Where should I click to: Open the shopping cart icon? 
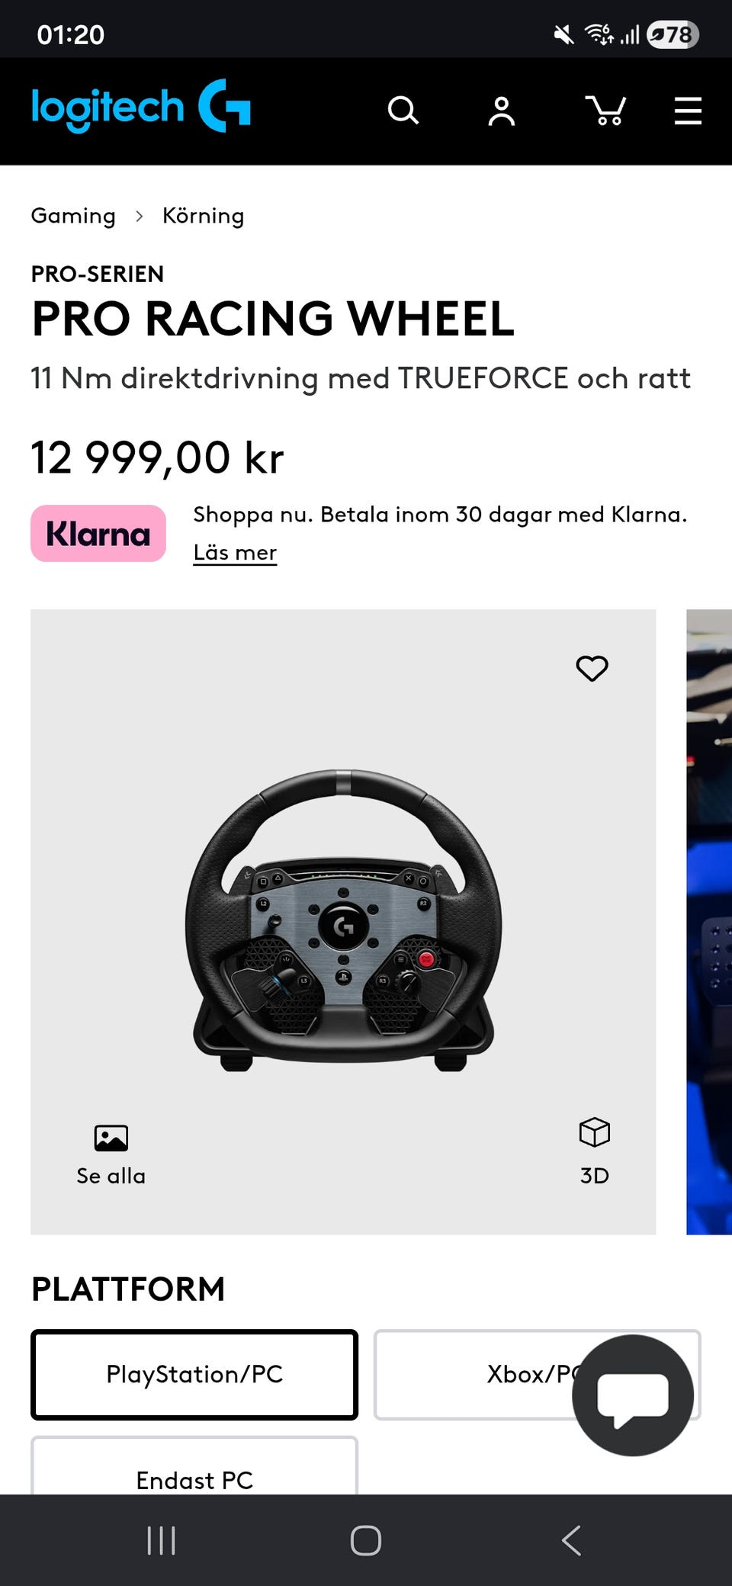point(605,111)
